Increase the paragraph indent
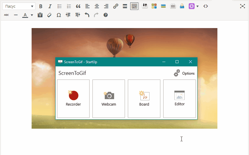249x155 pixels. pyautogui.click(x=78, y=15)
